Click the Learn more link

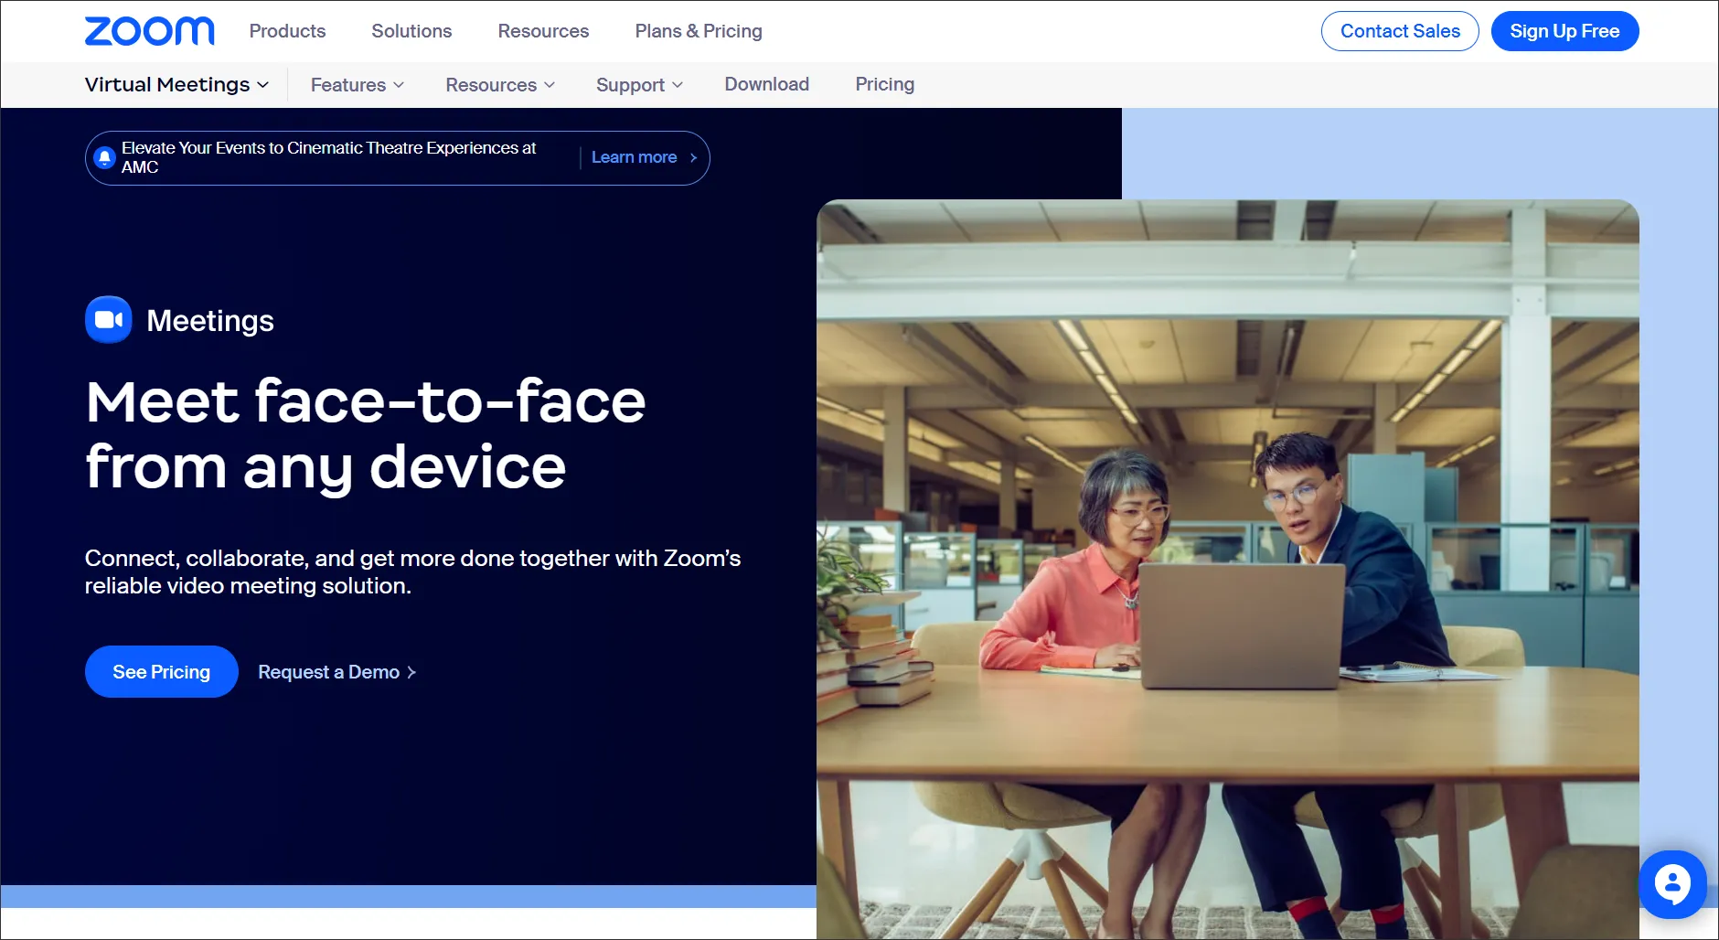pyautogui.click(x=634, y=157)
